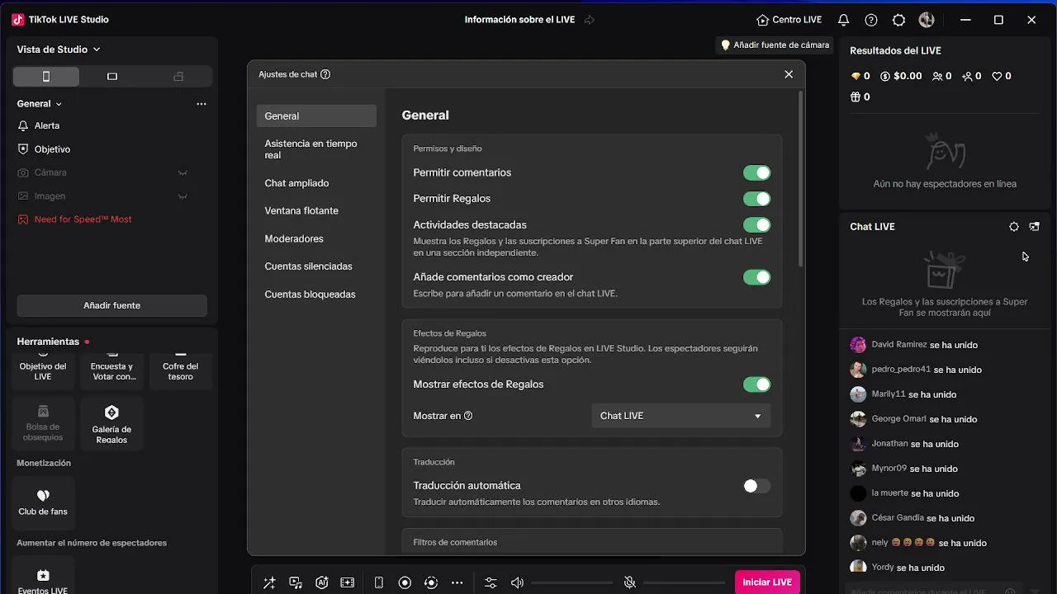Open the Mostrar en Chat LIVE dropdown
1057x594 pixels.
(x=681, y=416)
